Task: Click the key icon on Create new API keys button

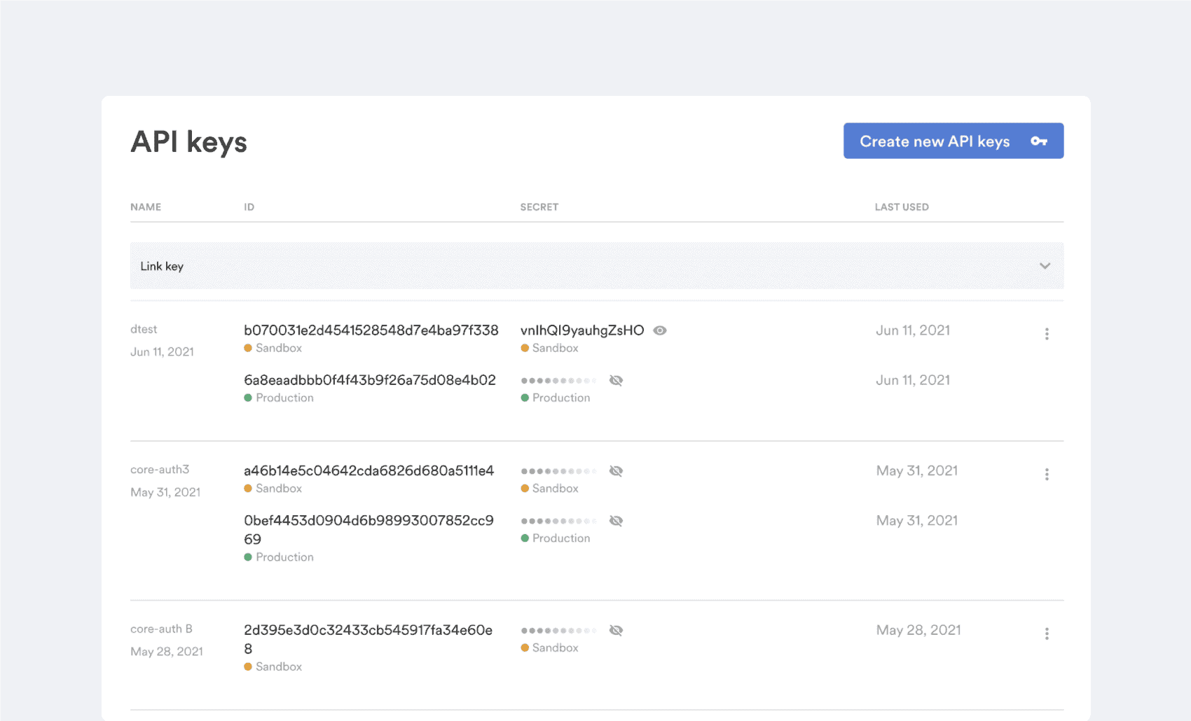Action: 1040,141
